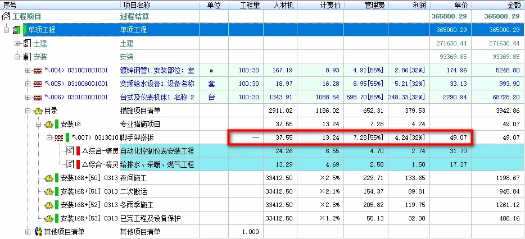Click the red marker on 给排水、采暖、燃气工程 row
525x239 pixels.
[78, 164]
